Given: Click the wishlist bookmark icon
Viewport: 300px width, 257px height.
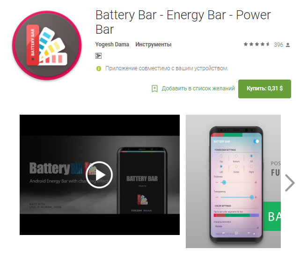Looking at the screenshot, I should point(154,88).
